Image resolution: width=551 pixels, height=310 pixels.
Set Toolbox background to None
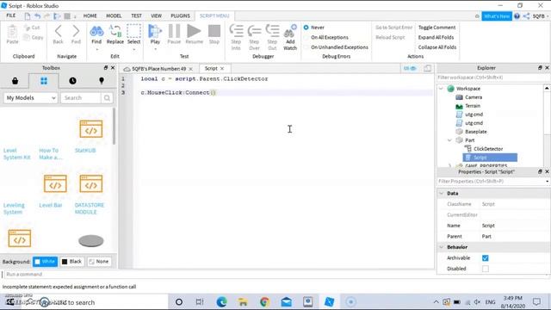click(99, 262)
